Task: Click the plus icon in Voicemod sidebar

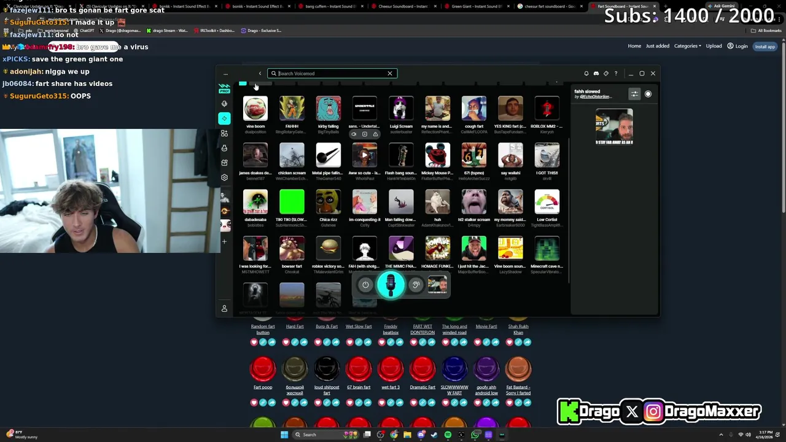Action: pos(224,241)
